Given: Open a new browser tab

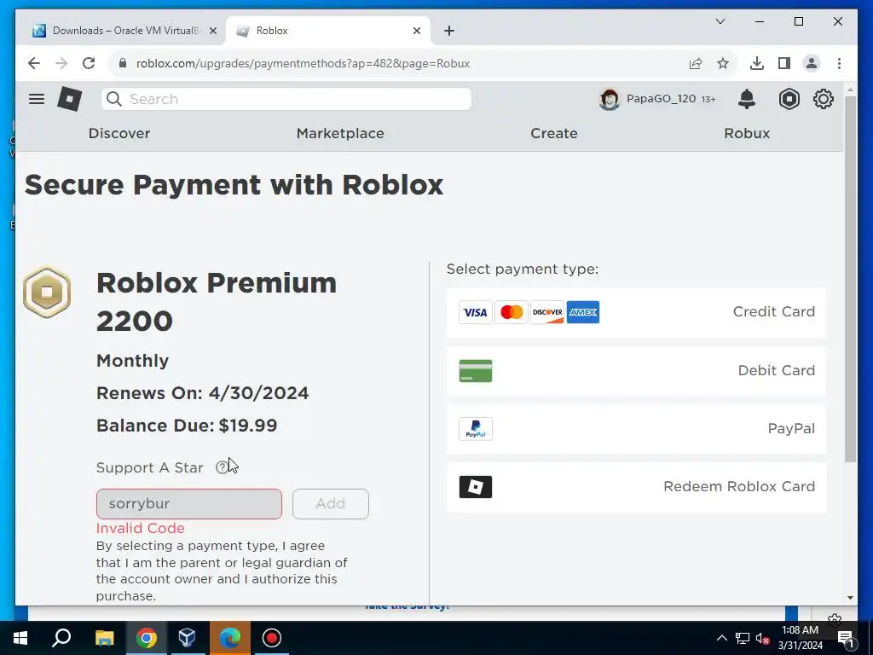Looking at the screenshot, I should click(x=449, y=31).
